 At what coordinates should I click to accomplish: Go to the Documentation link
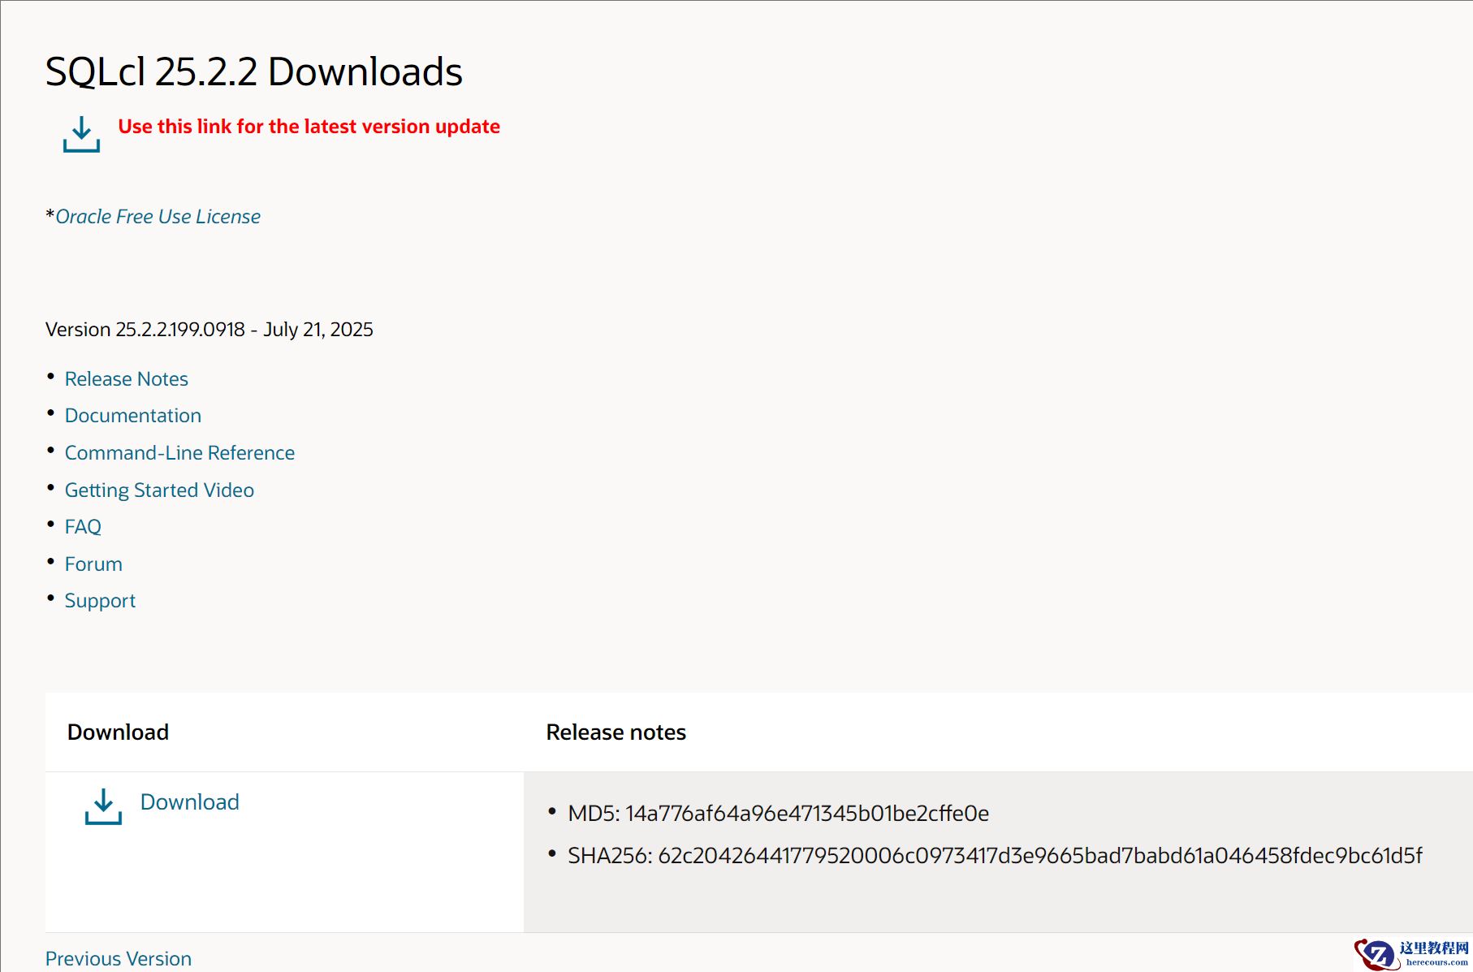tap(132, 416)
